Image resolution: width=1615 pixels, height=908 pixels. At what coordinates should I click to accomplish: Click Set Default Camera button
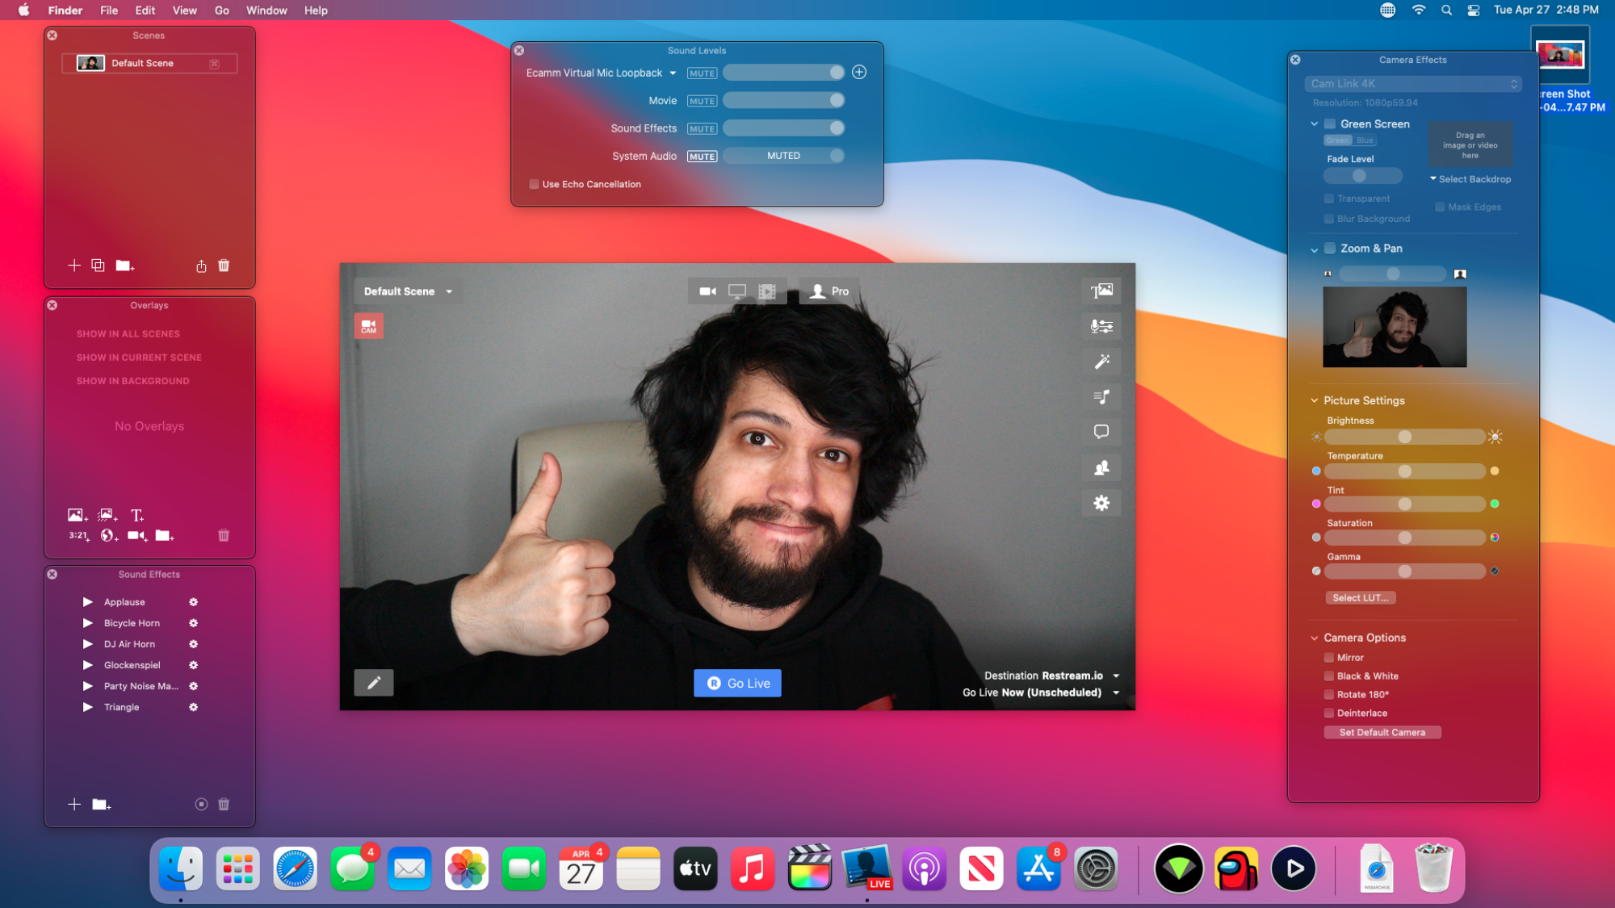pyautogui.click(x=1382, y=733)
